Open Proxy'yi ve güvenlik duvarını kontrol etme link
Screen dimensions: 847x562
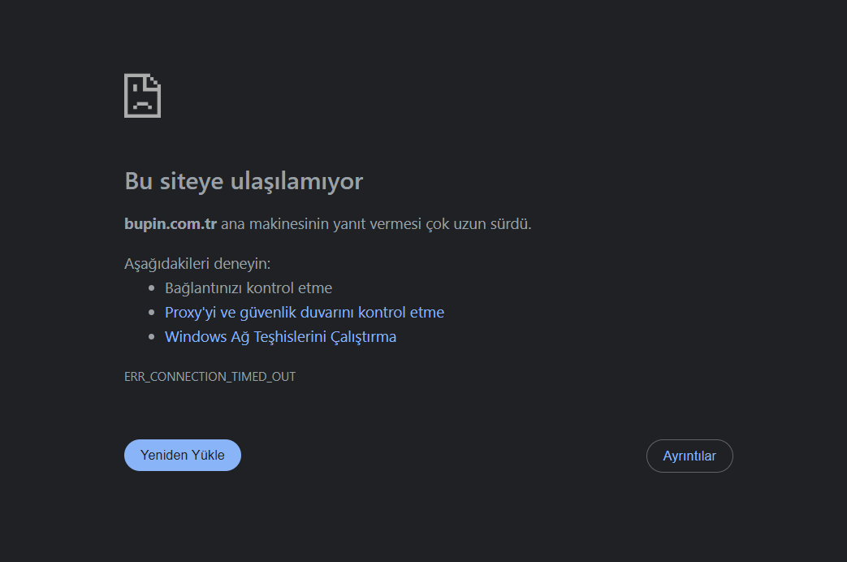coord(304,313)
